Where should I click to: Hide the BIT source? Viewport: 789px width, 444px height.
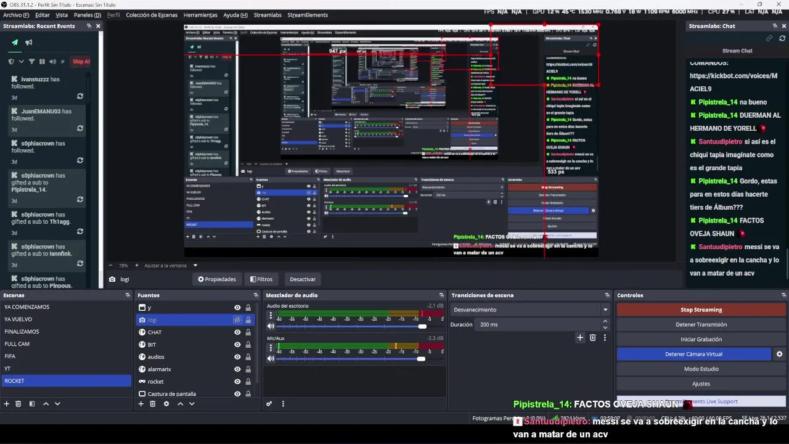tap(237, 345)
